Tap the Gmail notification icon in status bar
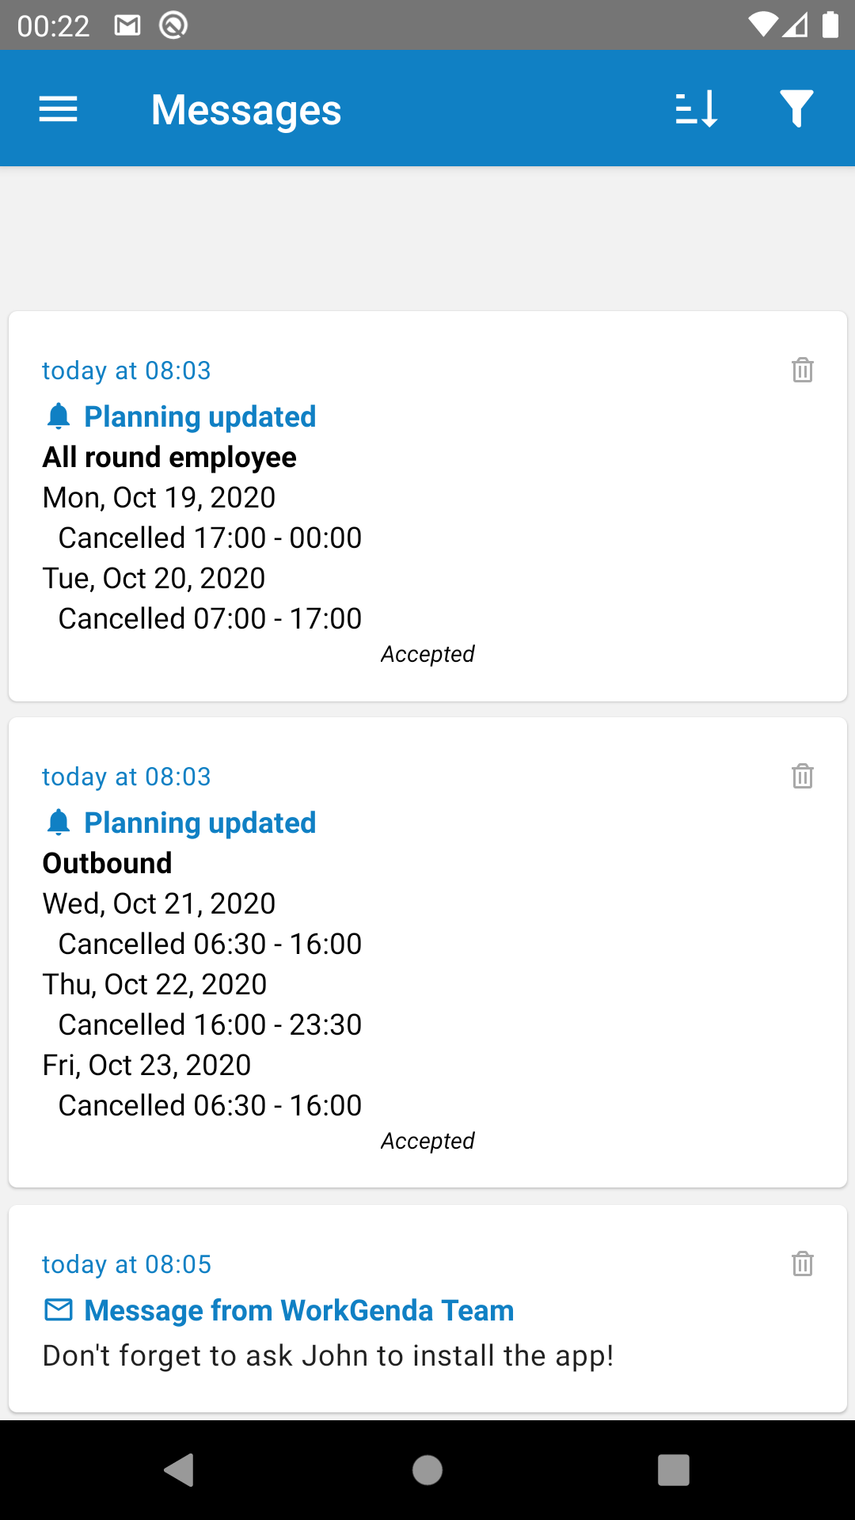 coord(127,26)
